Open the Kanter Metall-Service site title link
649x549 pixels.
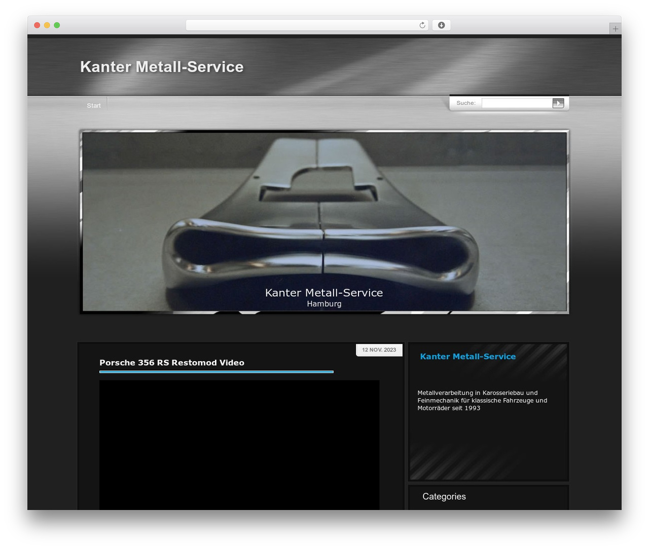(x=162, y=67)
